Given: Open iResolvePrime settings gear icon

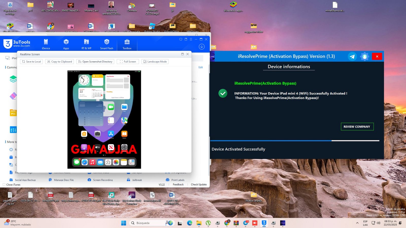Looking at the screenshot, I should 365,56.
